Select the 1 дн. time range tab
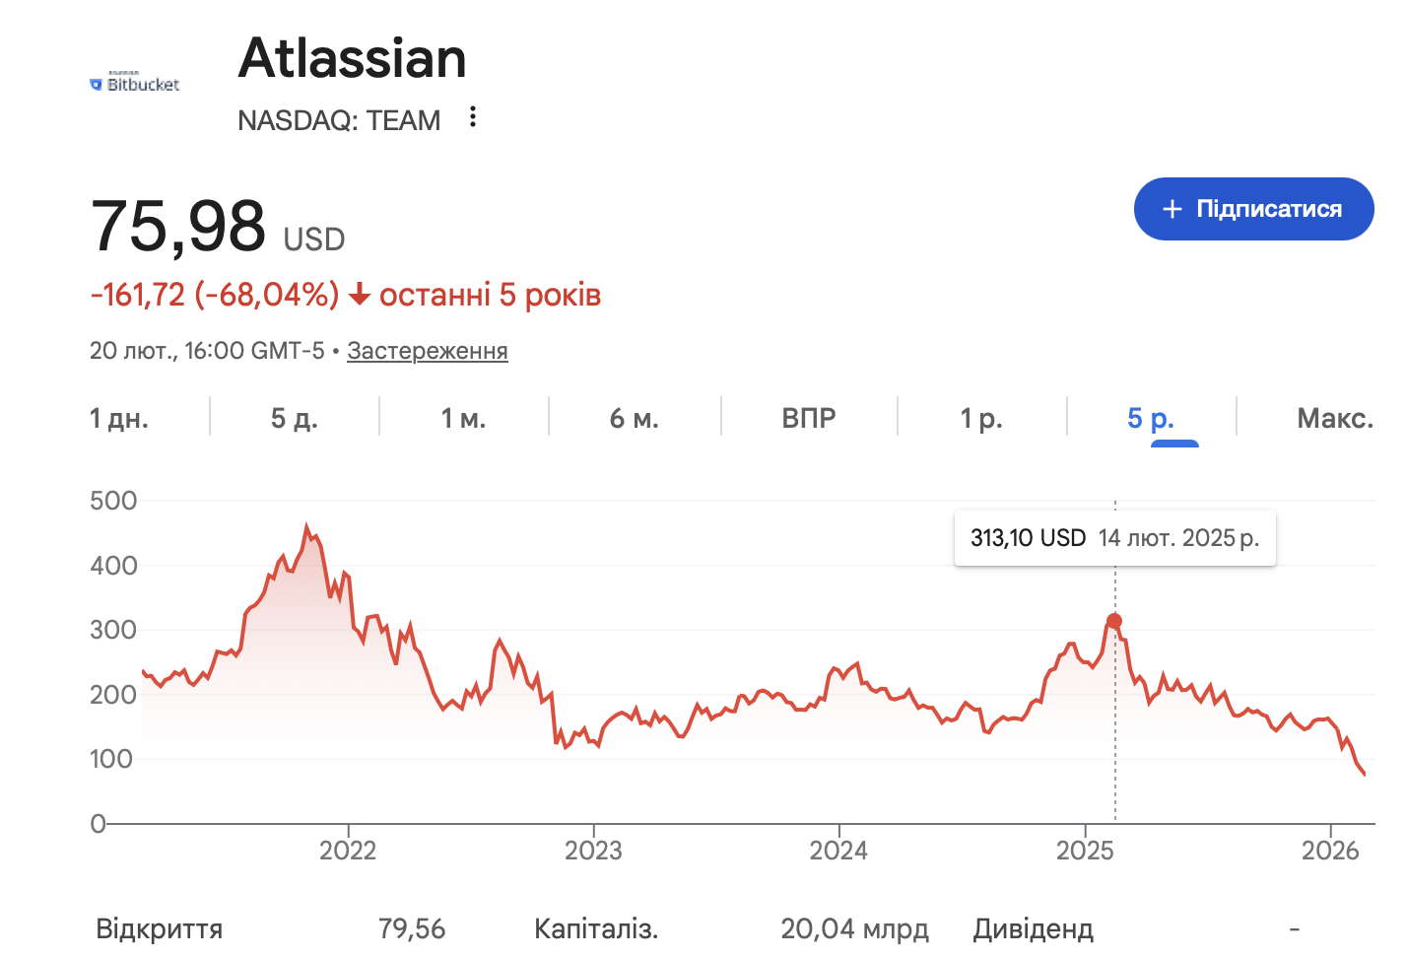The image size is (1407, 958). (119, 419)
